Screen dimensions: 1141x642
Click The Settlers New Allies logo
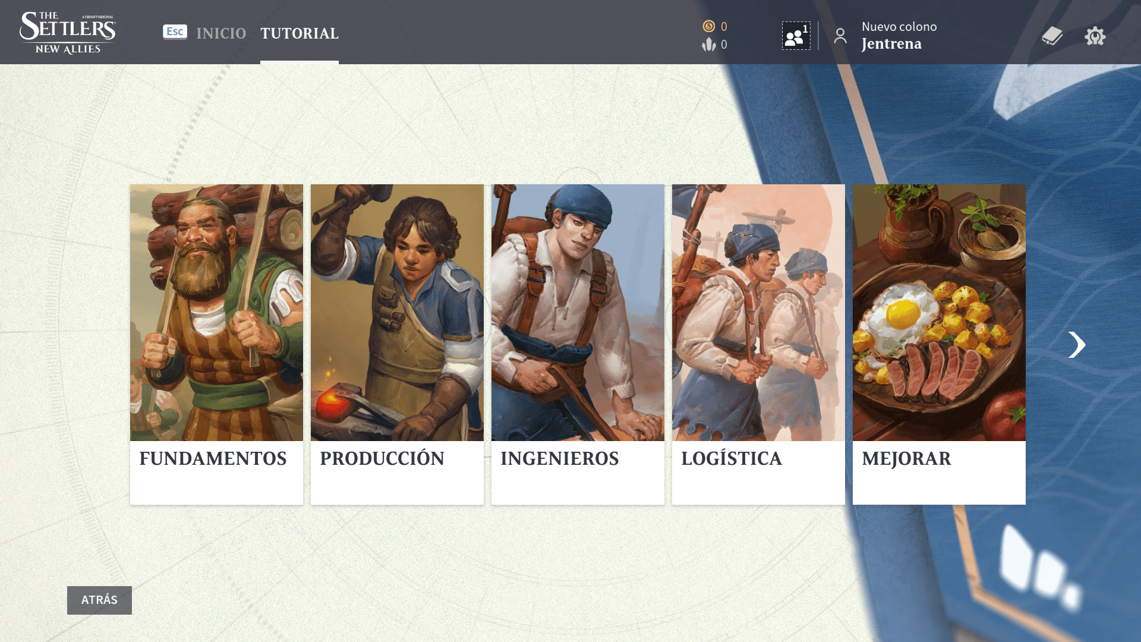(x=68, y=33)
